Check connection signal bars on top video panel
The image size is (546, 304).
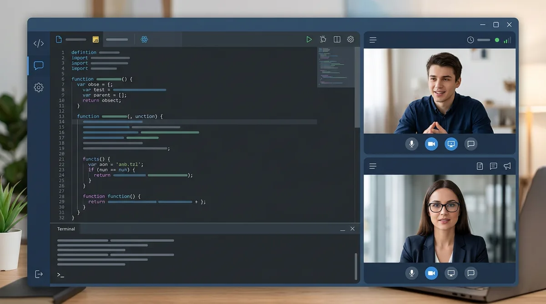[507, 40]
